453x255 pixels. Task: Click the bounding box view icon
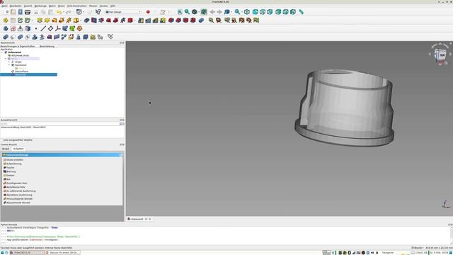pyautogui.click(x=204, y=12)
